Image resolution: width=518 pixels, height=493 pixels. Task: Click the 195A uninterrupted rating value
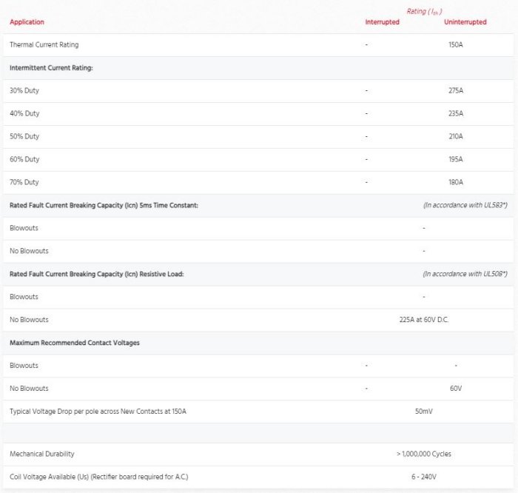[x=455, y=160]
